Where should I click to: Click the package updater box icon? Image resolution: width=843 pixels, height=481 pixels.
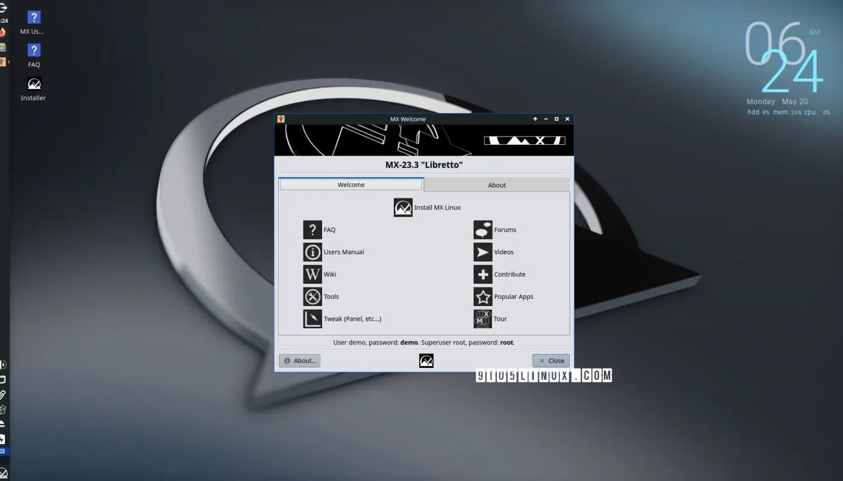(x=3, y=409)
